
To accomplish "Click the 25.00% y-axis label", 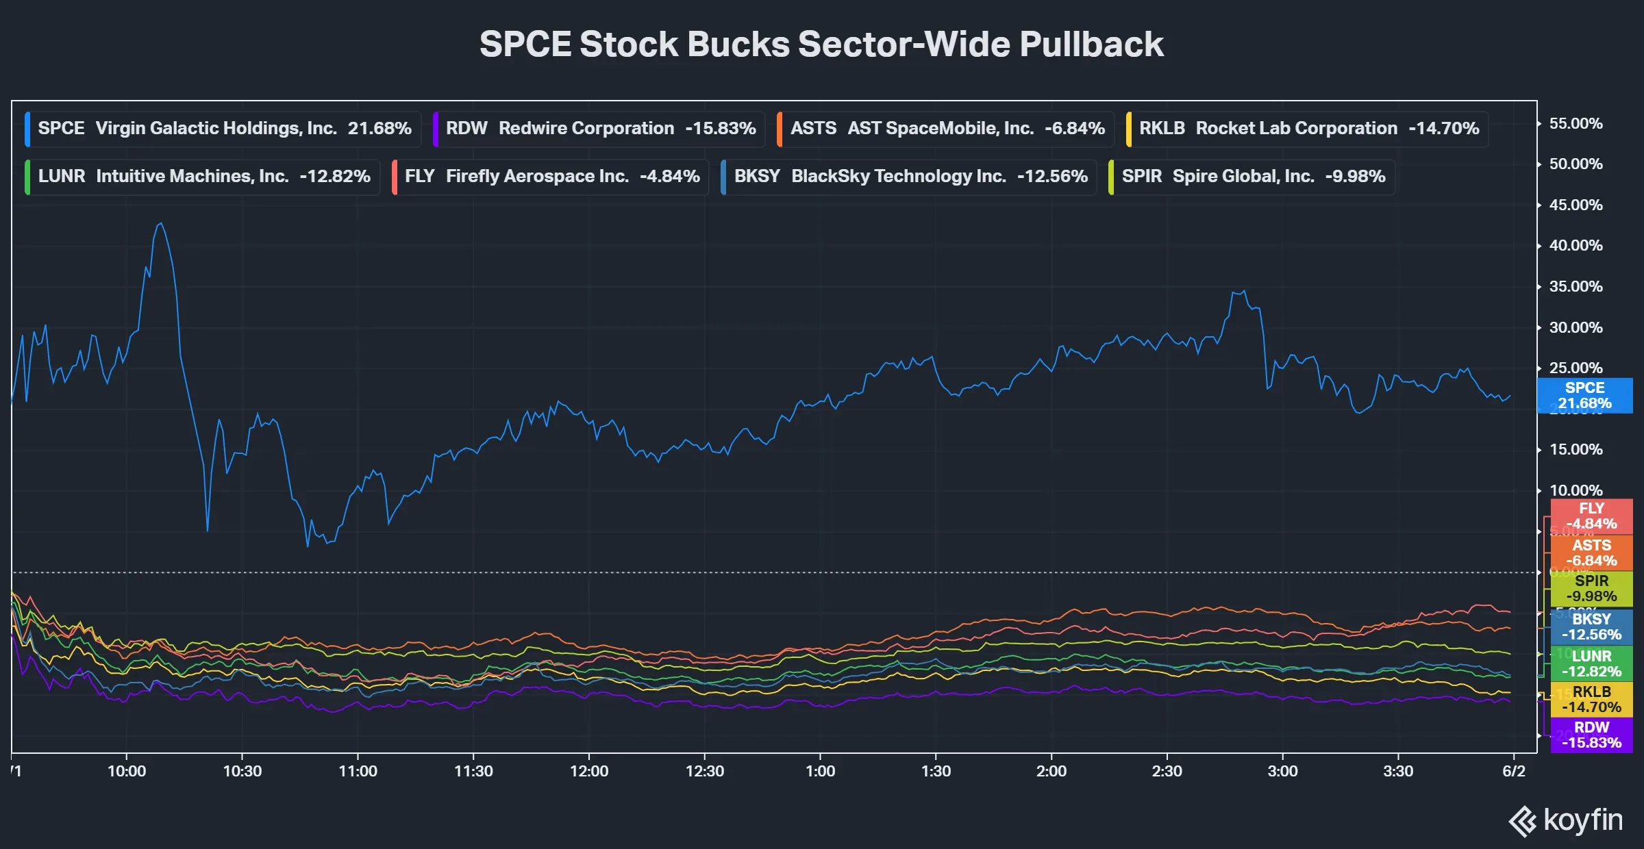I will click(1576, 368).
